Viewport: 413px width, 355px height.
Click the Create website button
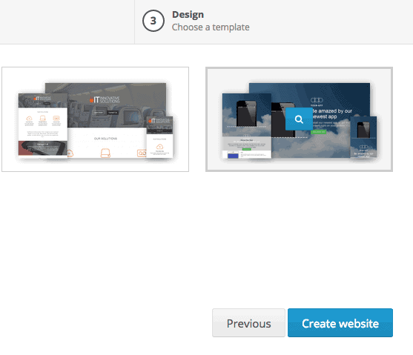(x=340, y=323)
